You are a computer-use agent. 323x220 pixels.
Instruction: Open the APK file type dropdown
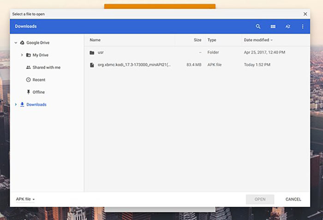point(25,199)
